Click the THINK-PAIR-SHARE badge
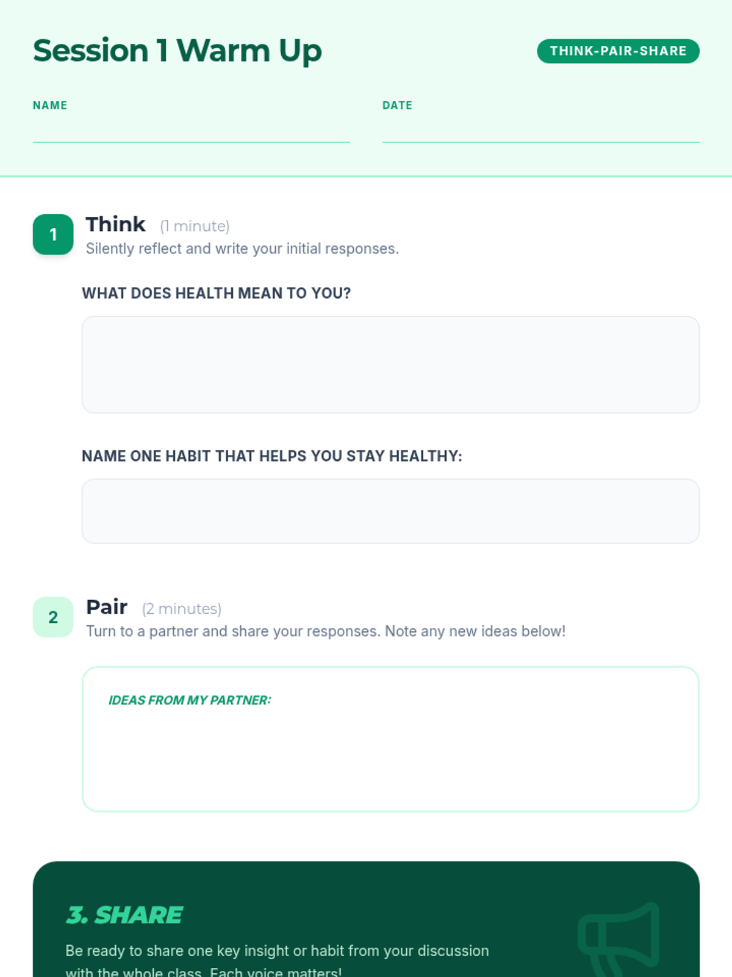The image size is (732, 977). [618, 51]
